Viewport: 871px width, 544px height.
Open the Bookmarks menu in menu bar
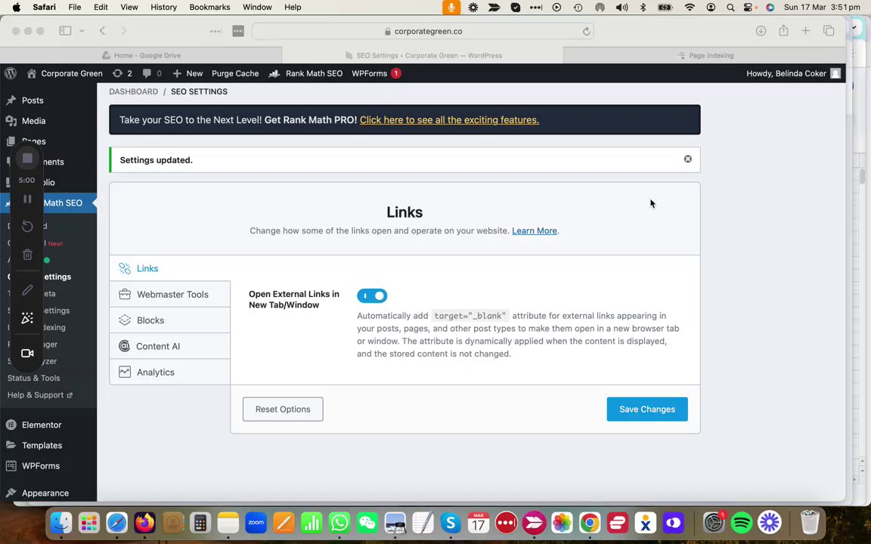pyautogui.click(x=209, y=8)
